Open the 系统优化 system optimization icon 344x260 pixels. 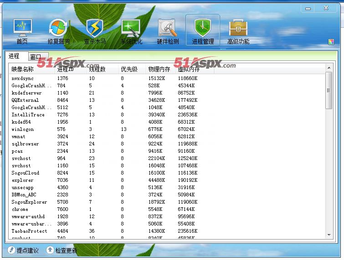pos(131,31)
